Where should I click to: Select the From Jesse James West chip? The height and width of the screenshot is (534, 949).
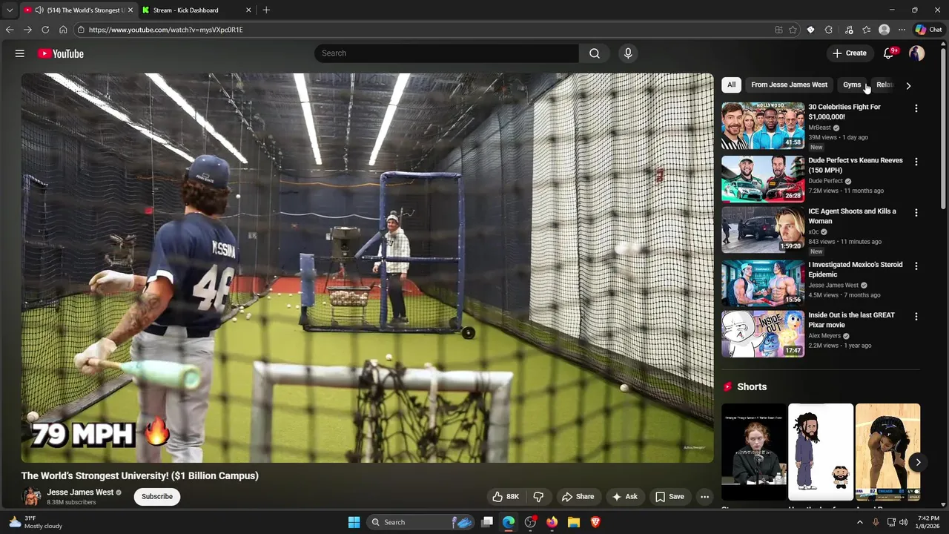[x=789, y=85]
